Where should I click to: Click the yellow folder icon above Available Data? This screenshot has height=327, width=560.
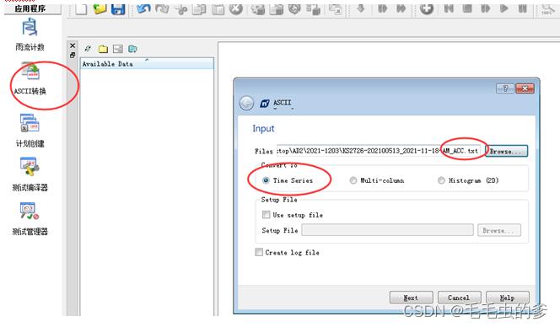coord(103,49)
